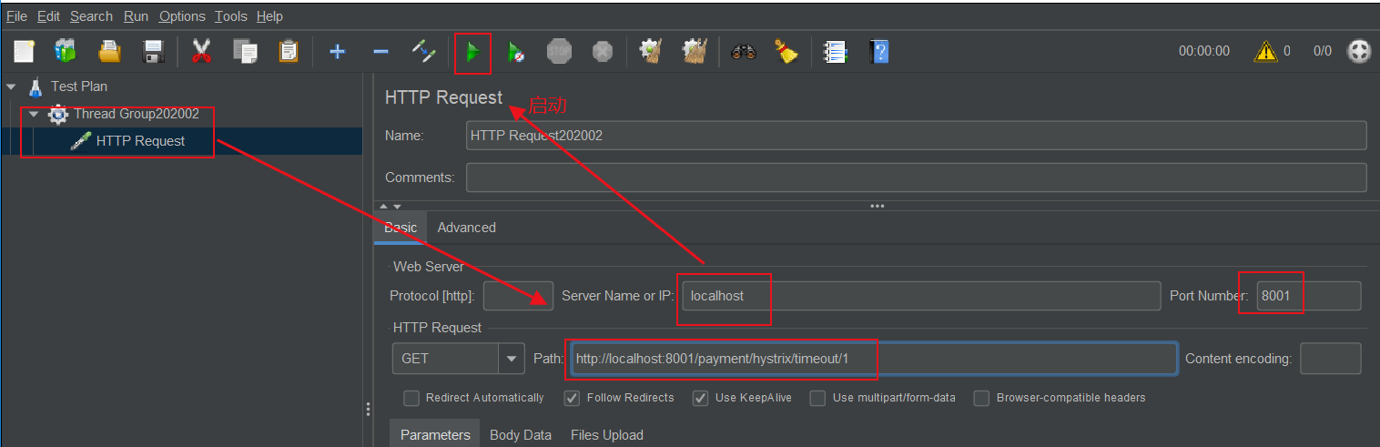Select HTTP Request in the tree

(139, 141)
